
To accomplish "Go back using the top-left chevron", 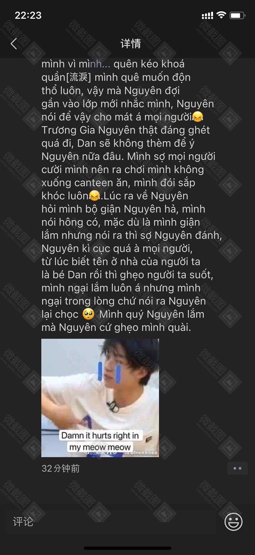I will (14, 43).
